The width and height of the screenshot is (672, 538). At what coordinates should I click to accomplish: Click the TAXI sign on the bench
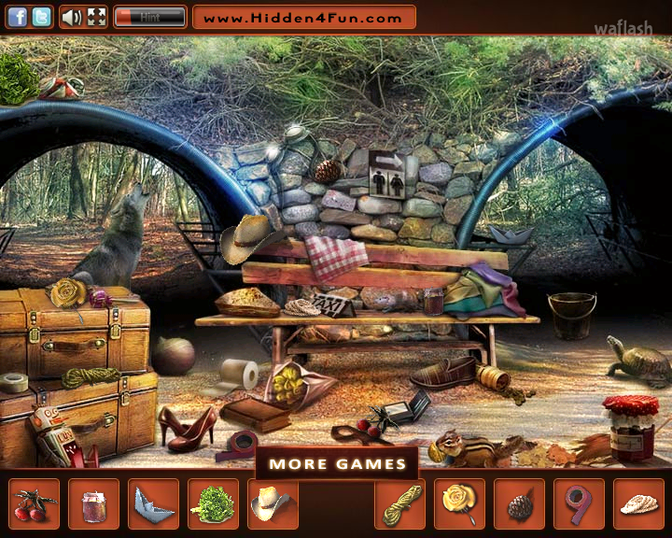click(333, 305)
